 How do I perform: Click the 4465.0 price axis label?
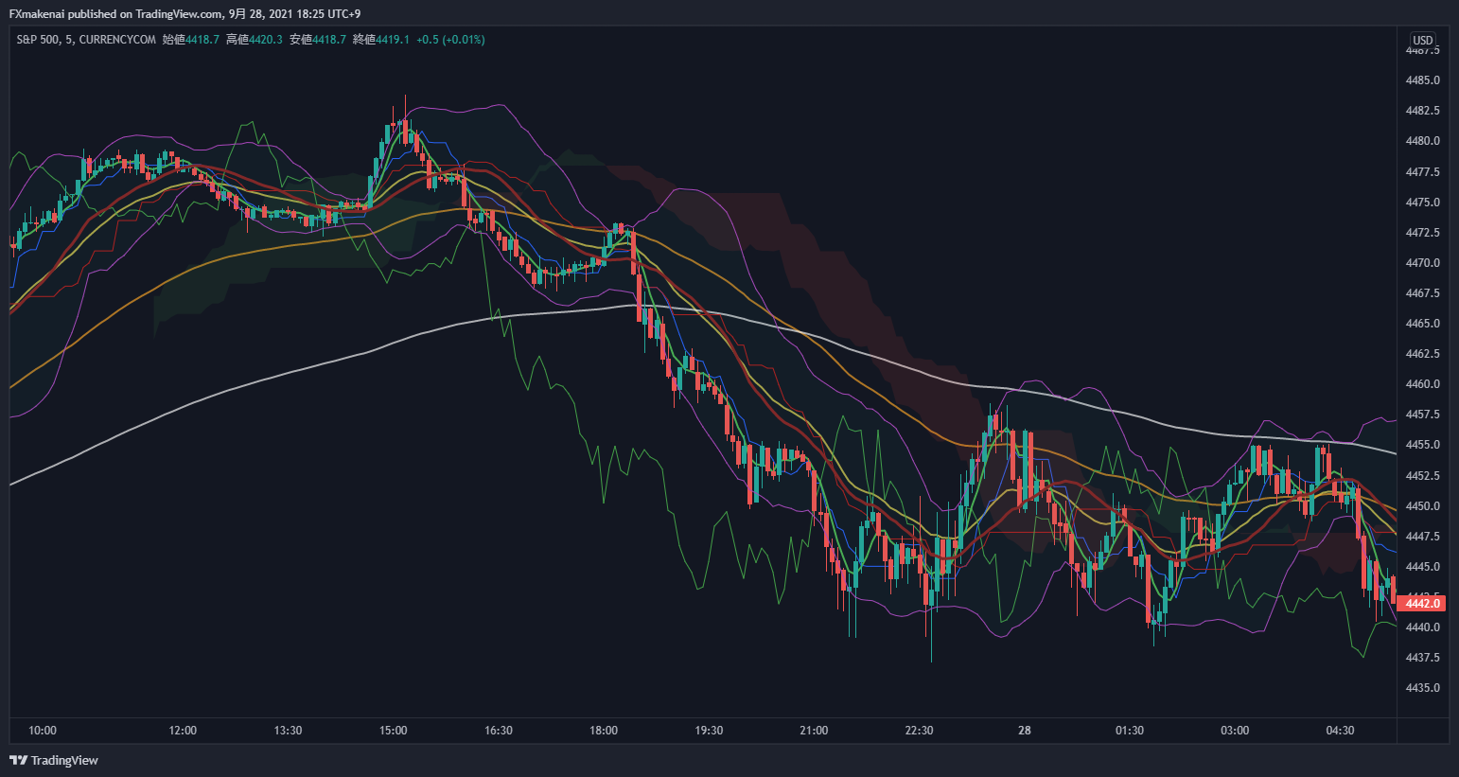point(1422,324)
